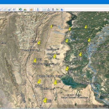Show historical imagery with green clock icon
This screenshot has width=109, height=109.
[21, 9]
